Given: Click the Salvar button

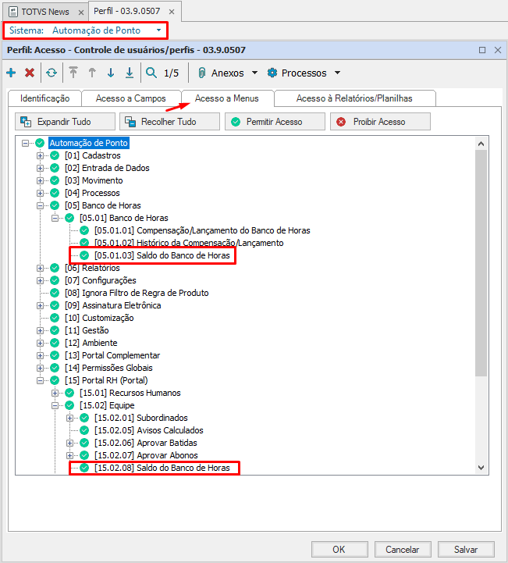Looking at the screenshot, I should (x=466, y=550).
